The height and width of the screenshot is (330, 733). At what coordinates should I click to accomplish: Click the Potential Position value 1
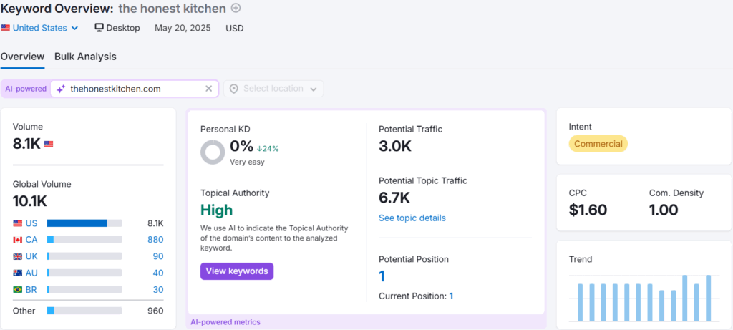coord(382,276)
